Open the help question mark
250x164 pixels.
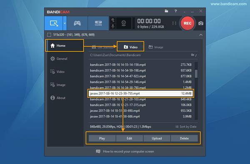pos(175,11)
